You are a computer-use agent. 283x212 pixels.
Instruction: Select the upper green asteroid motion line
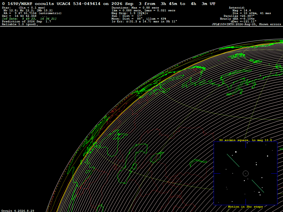(x=233, y=160)
